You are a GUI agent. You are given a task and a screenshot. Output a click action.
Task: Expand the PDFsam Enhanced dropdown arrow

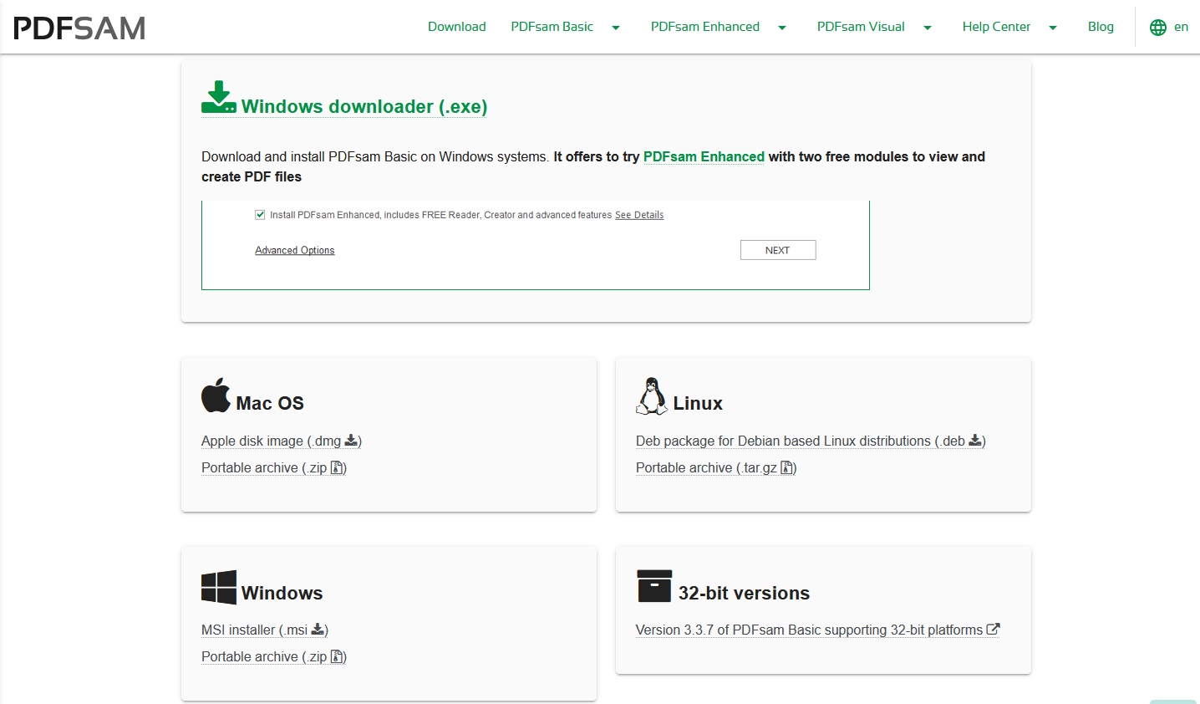(782, 28)
